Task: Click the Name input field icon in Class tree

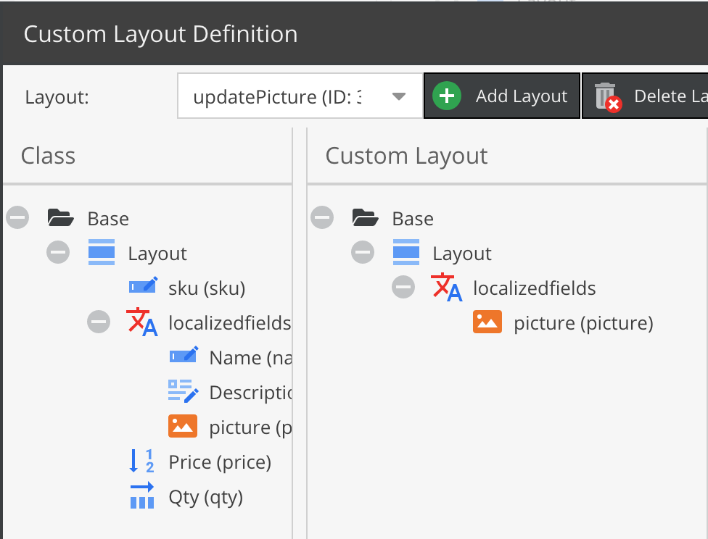Action: click(x=183, y=357)
